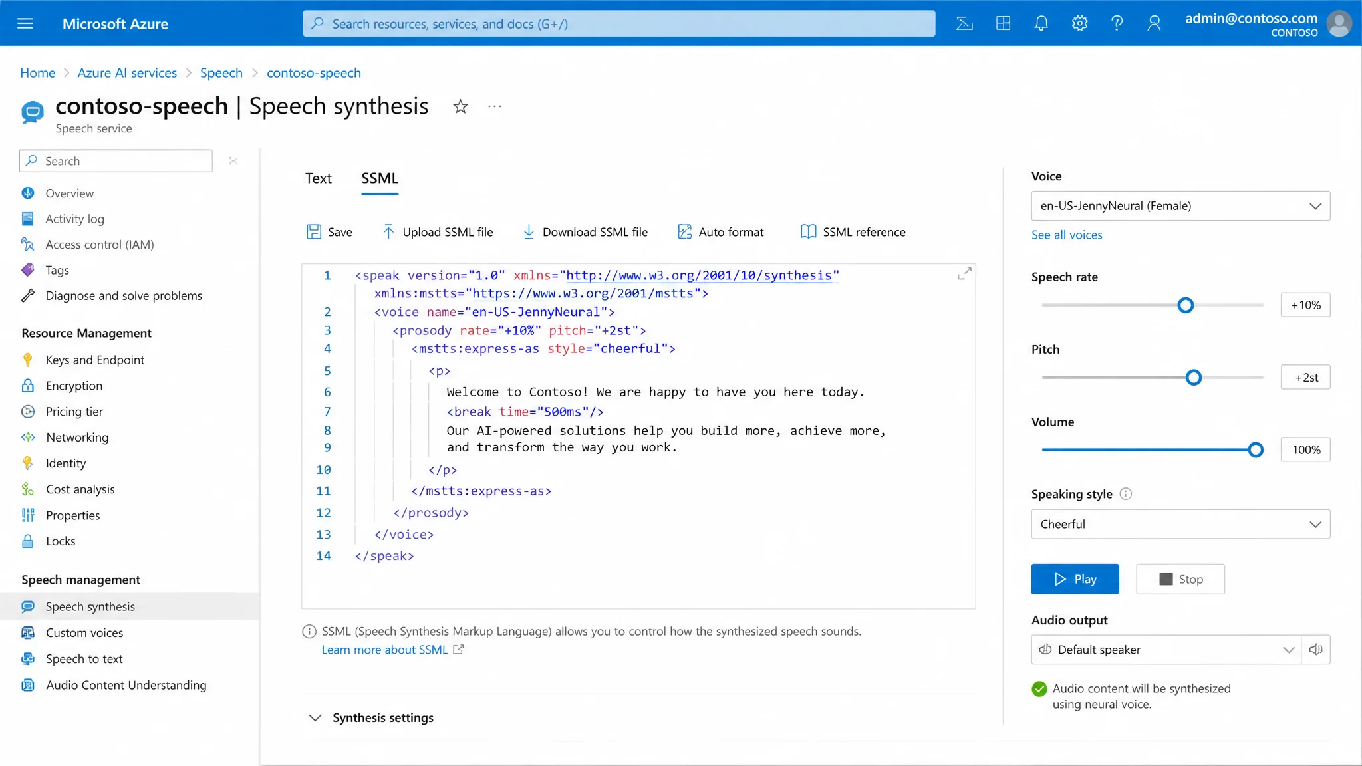This screenshot has height=766, width=1362.
Task: Click the Pitch slider handle
Action: coord(1194,378)
